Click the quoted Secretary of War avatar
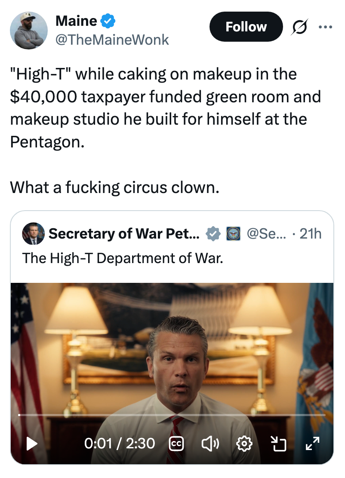This screenshot has height=478, width=345. [x=33, y=233]
